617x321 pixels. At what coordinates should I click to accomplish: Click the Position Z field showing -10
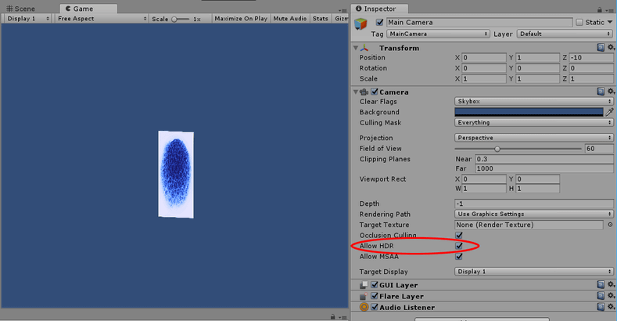(x=591, y=57)
